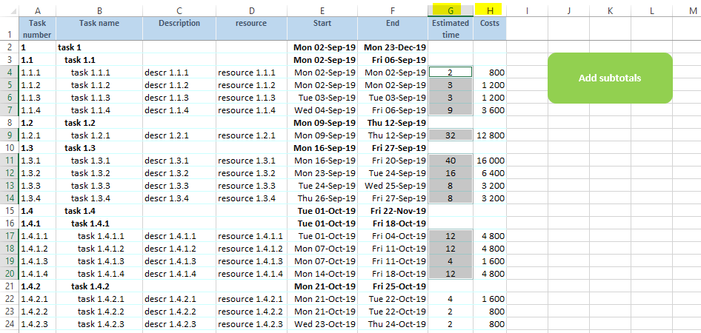Select row 9 header
Screen dimensions: 701x333
tap(9, 135)
